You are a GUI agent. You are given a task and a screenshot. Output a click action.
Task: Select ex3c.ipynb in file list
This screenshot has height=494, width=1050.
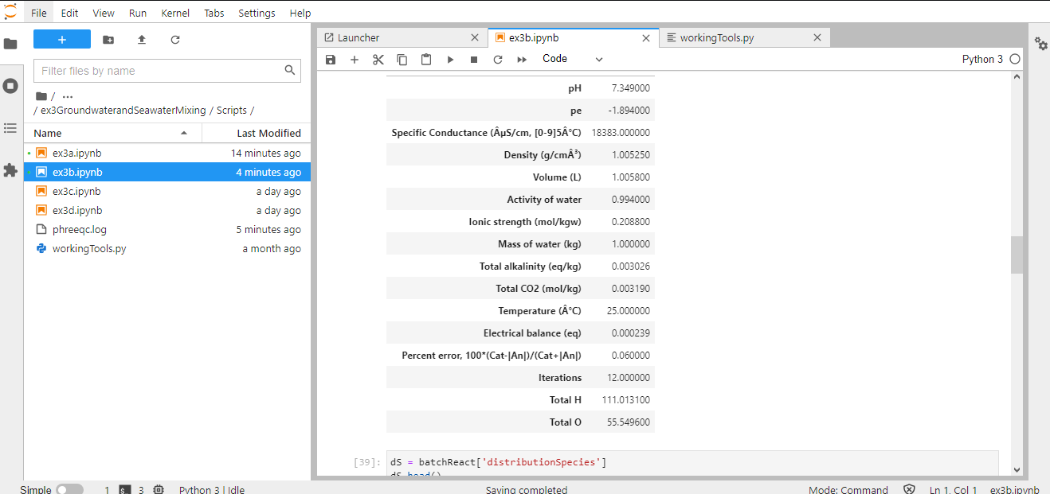pos(167,191)
